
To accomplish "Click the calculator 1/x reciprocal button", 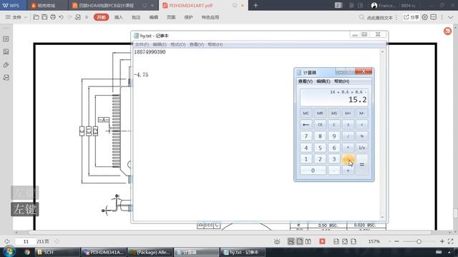I will click(362, 148).
